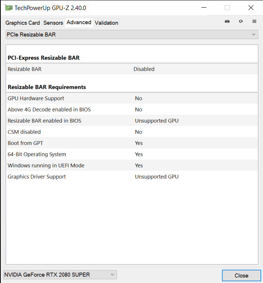Viewport: 263px width, 283px height.
Task: Click Above 4G Decode enabled in BIOS
Action: coord(132,109)
